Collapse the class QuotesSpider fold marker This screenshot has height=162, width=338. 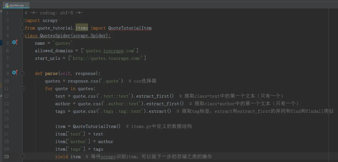[x=22, y=35]
